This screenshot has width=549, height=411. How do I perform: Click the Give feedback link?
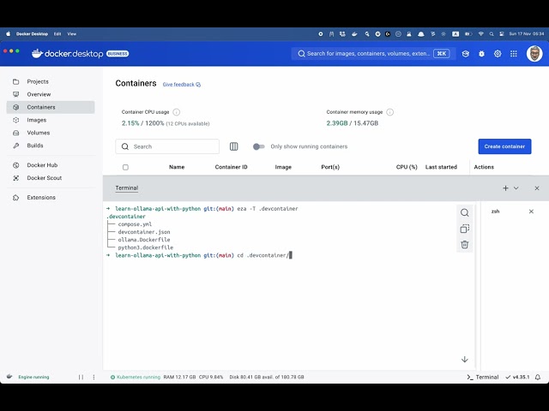tap(181, 84)
